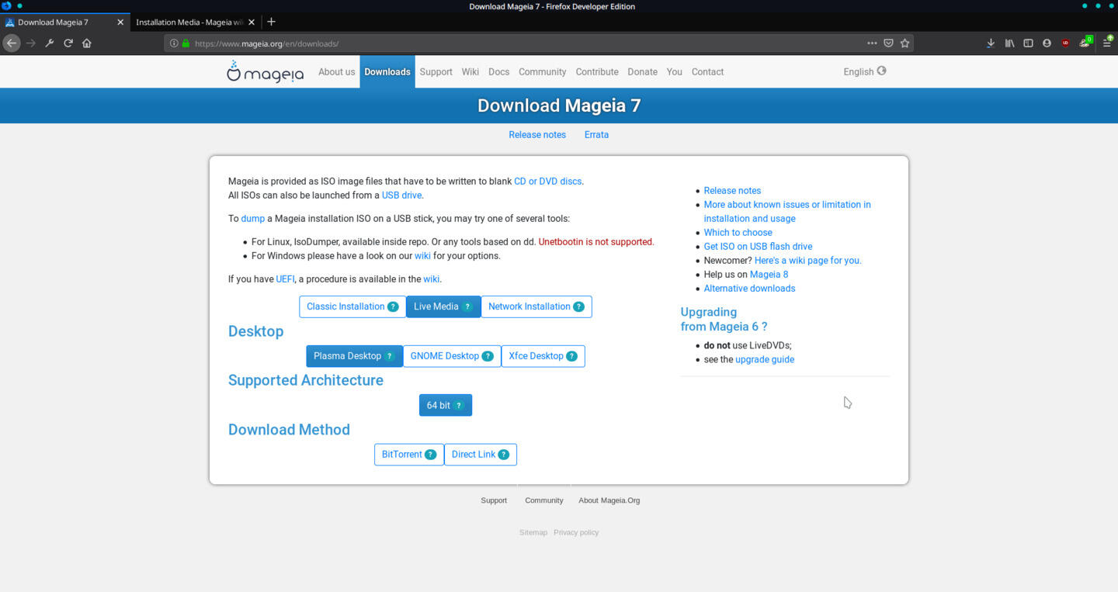This screenshot has height=592, width=1118.
Task: Choose GNOME Desktop
Action: coord(452,356)
